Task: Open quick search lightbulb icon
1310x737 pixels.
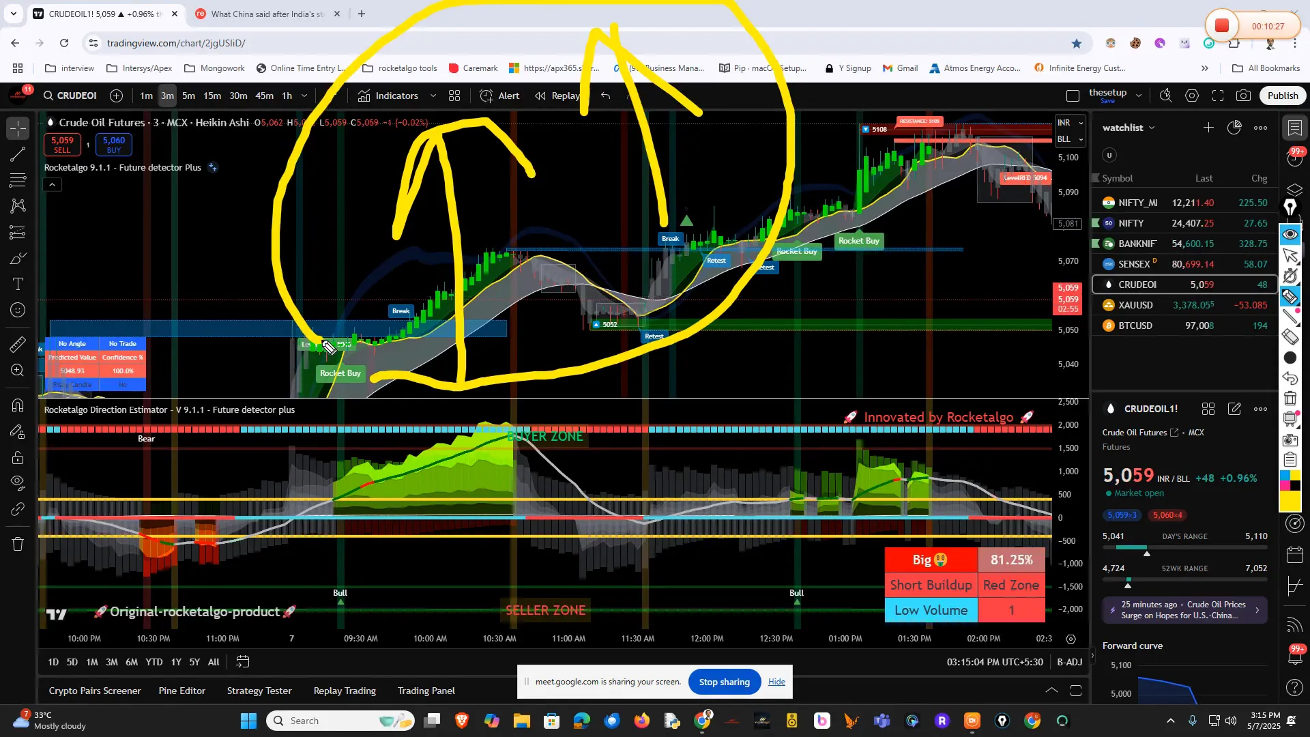Action: (1166, 96)
